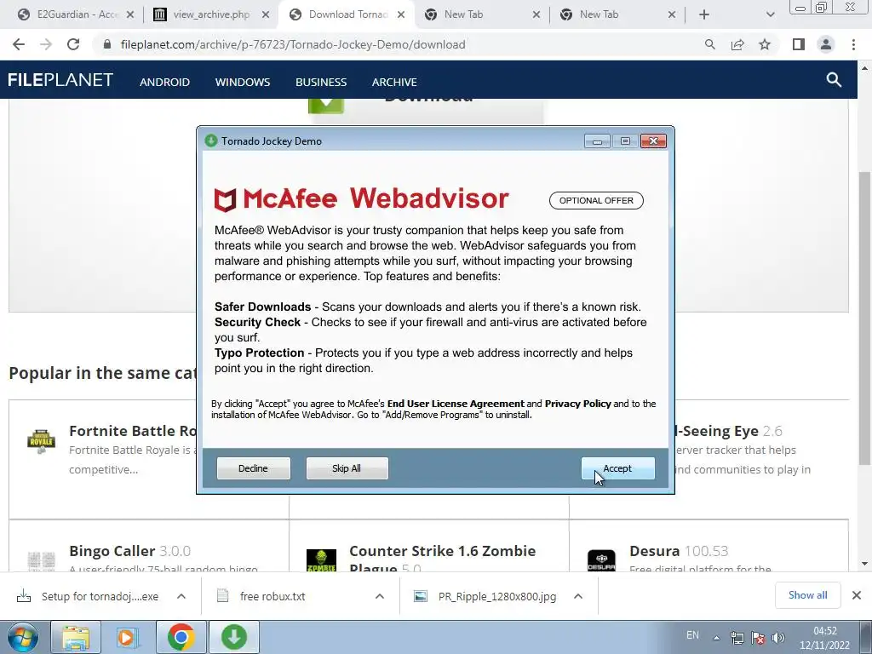Viewport: 872px width, 654px height.
Task: Expand options for tornado setup download
Action: click(181, 596)
